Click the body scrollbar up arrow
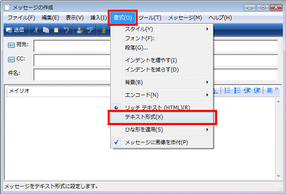 click(278, 101)
